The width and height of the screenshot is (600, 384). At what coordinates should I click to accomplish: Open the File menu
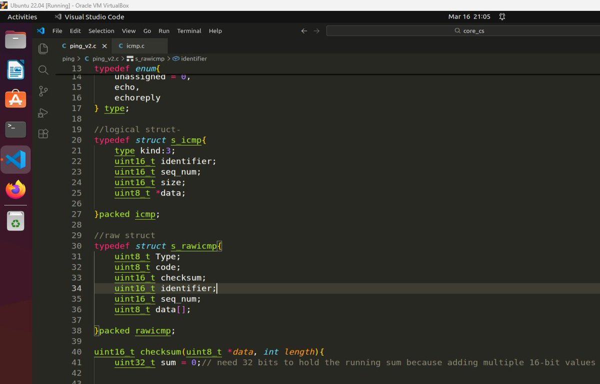(57, 30)
